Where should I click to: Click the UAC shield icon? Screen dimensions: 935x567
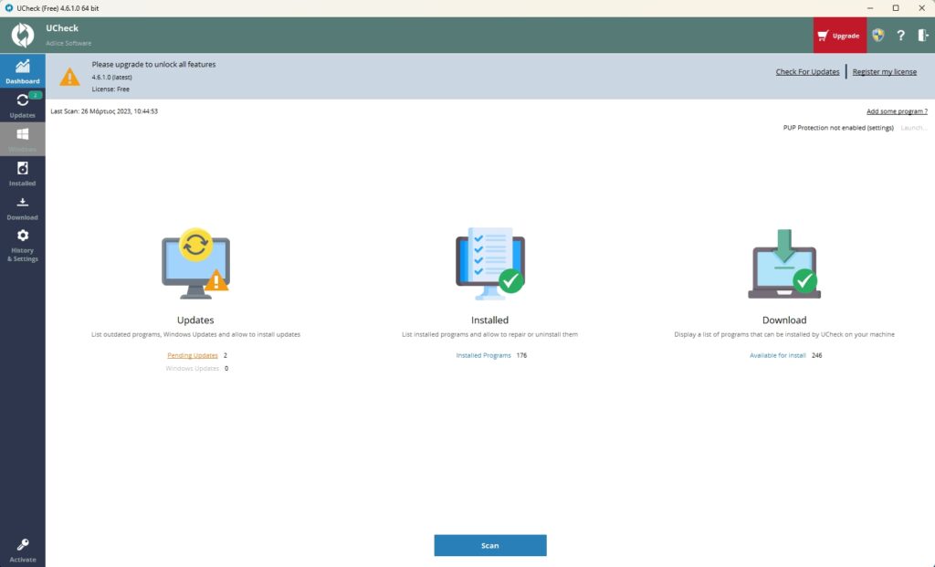click(877, 35)
